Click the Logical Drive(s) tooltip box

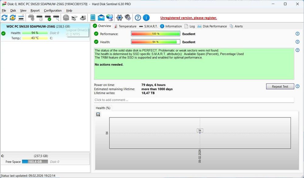tap(77, 32)
